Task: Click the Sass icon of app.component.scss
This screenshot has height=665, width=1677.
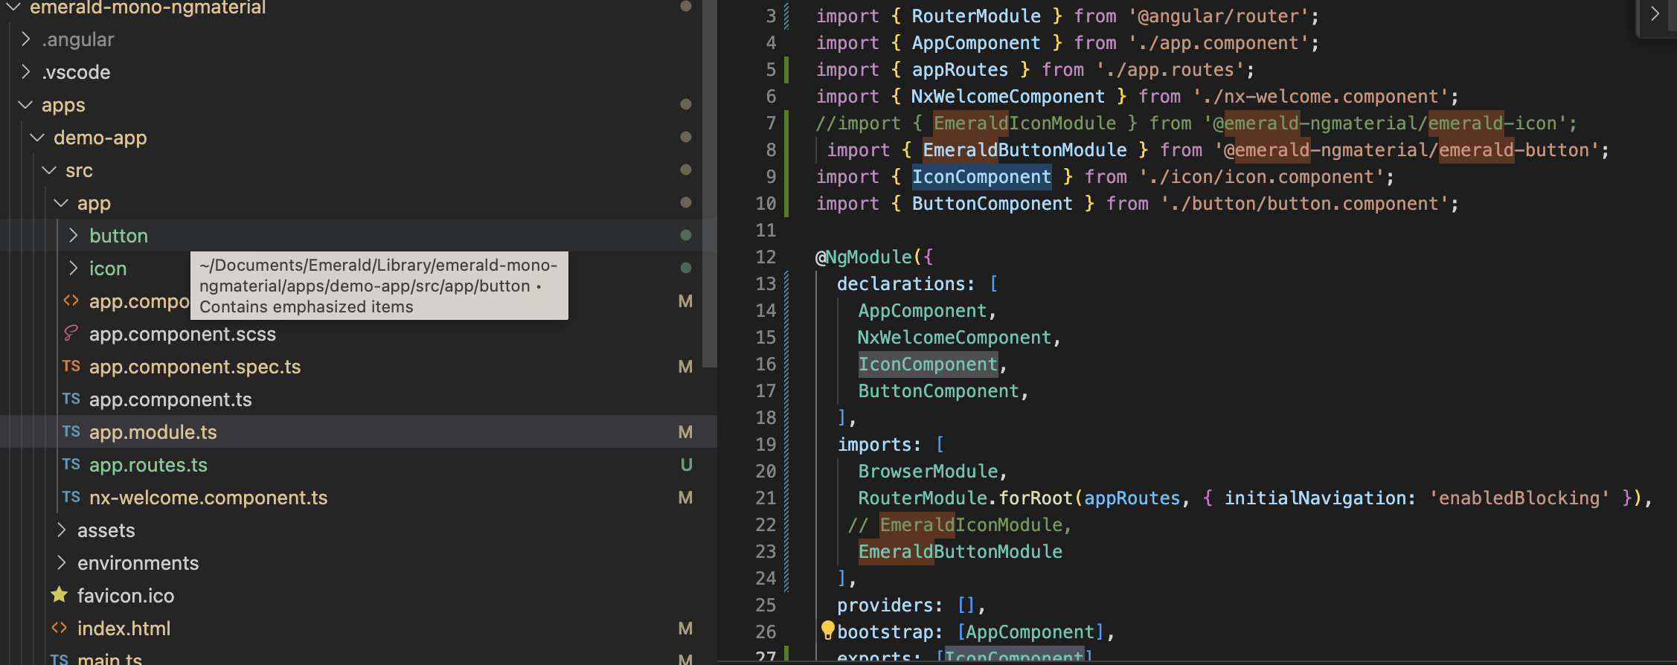Action: pos(71,333)
